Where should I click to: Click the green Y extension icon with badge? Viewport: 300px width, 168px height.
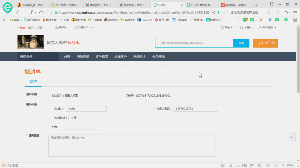pos(245,20)
